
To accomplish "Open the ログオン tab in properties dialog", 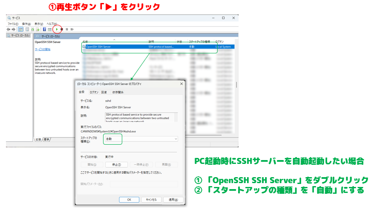I will (94, 92).
